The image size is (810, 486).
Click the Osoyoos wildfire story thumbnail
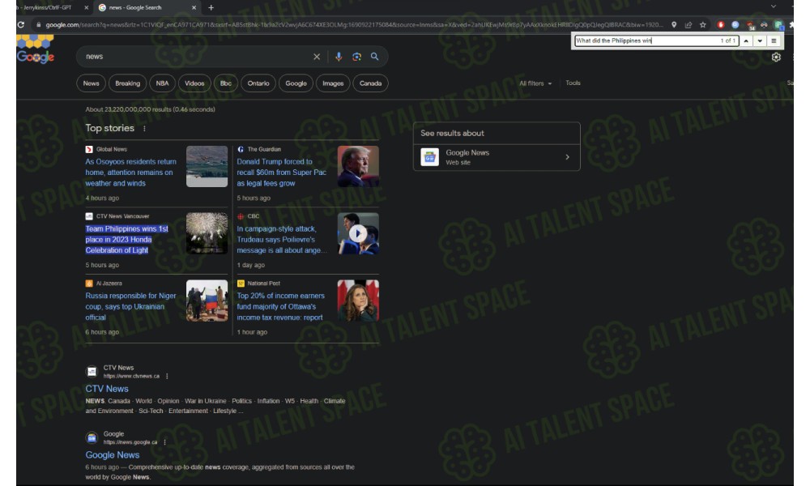coord(207,166)
